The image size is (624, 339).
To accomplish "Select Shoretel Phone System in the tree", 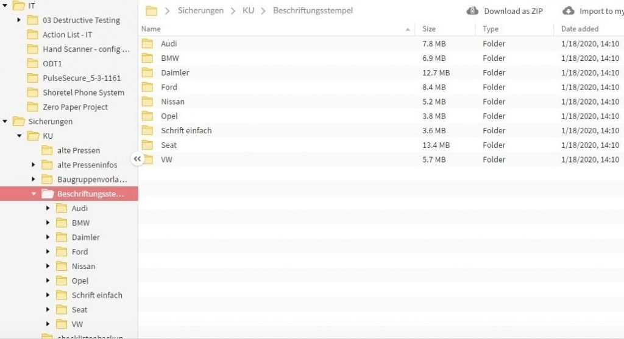I will tap(83, 93).
